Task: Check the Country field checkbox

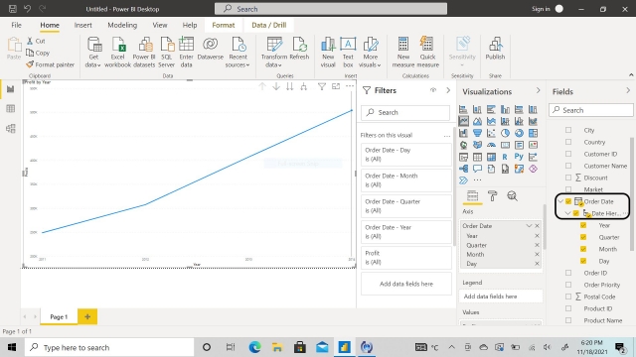Action: (568, 142)
